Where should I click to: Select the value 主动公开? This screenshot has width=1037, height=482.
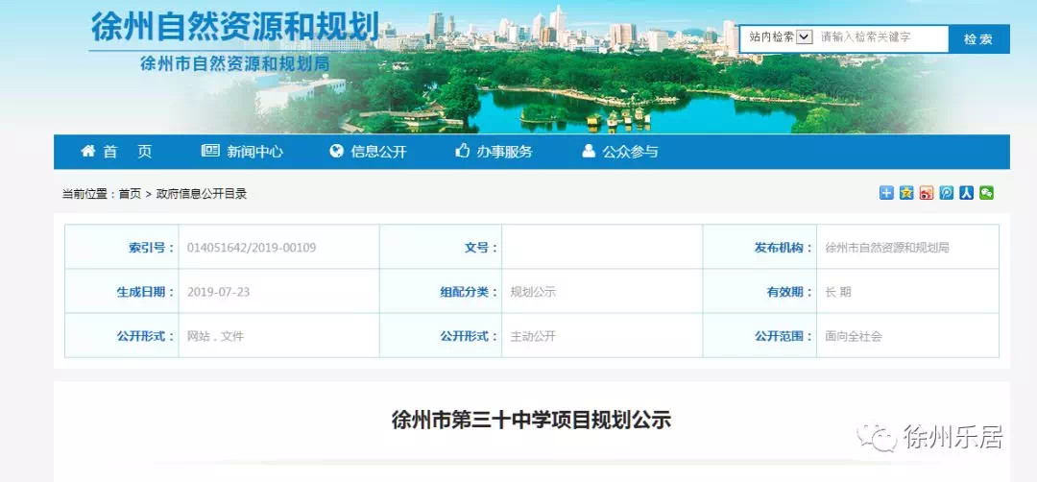(x=533, y=336)
